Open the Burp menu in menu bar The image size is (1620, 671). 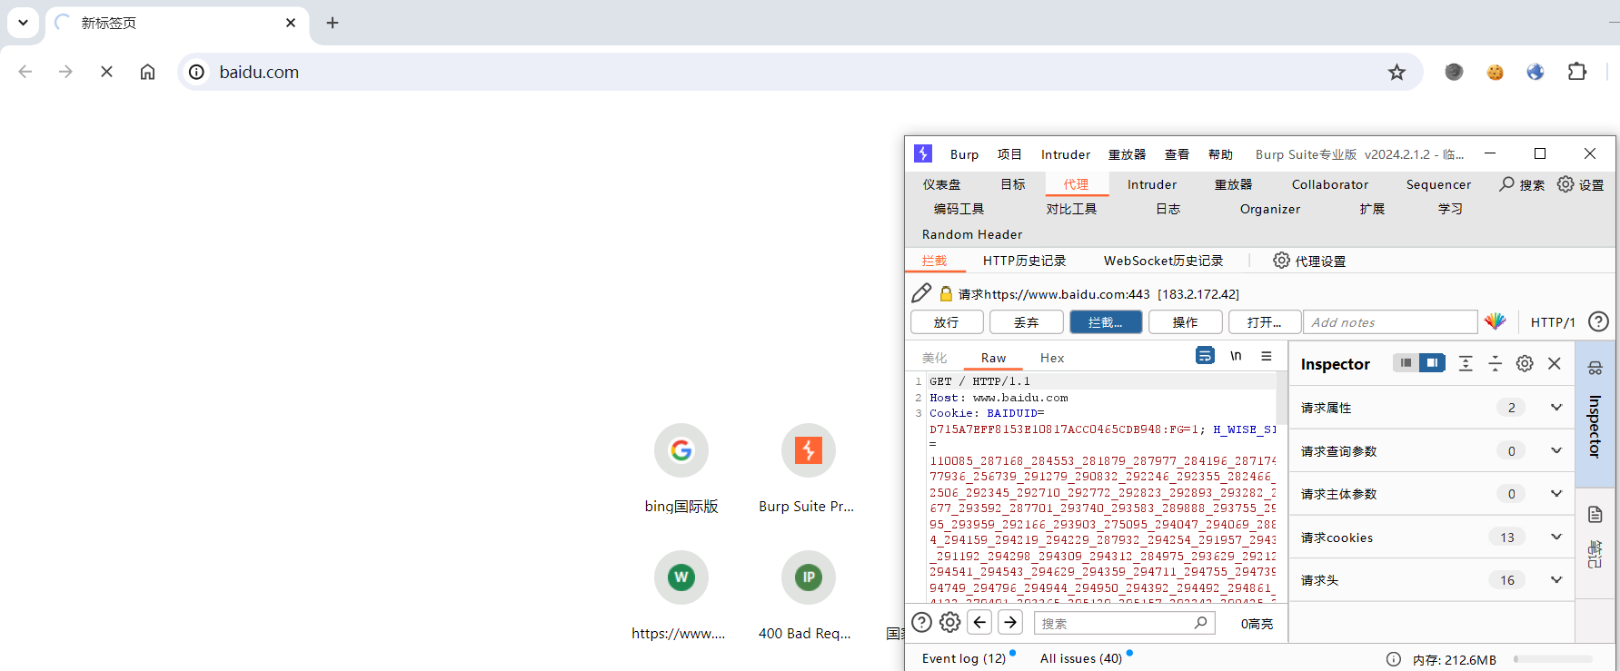[964, 154]
